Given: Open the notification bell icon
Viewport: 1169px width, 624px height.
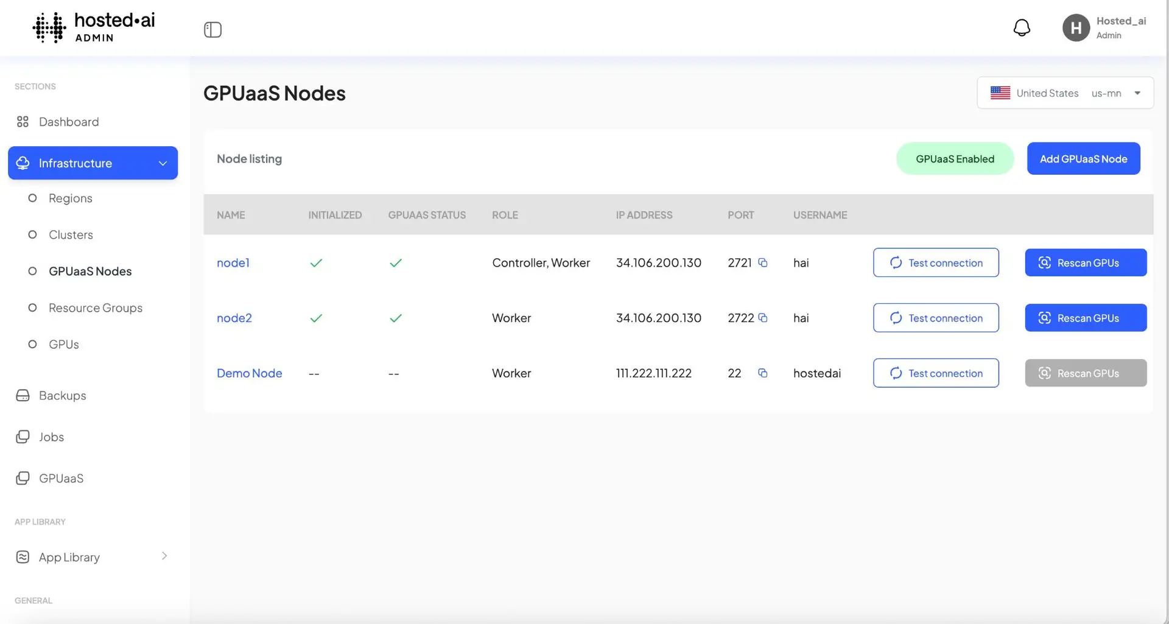Looking at the screenshot, I should click(x=1022, y=27).
